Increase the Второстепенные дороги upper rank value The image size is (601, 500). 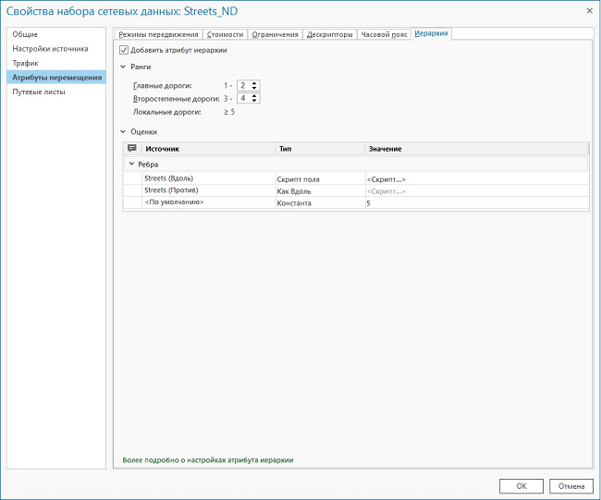(x=255, y=94)
